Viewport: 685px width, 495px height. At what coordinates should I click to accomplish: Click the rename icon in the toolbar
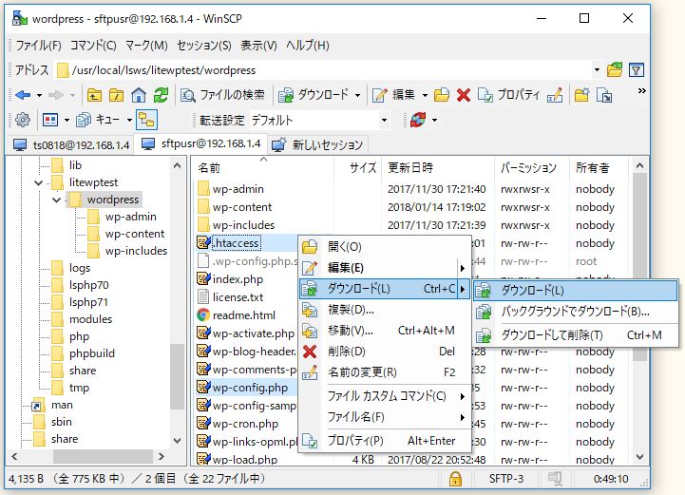[x=555, y=95]
